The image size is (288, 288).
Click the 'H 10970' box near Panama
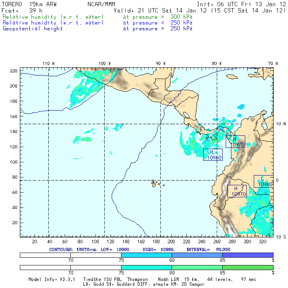pos(235,142)
